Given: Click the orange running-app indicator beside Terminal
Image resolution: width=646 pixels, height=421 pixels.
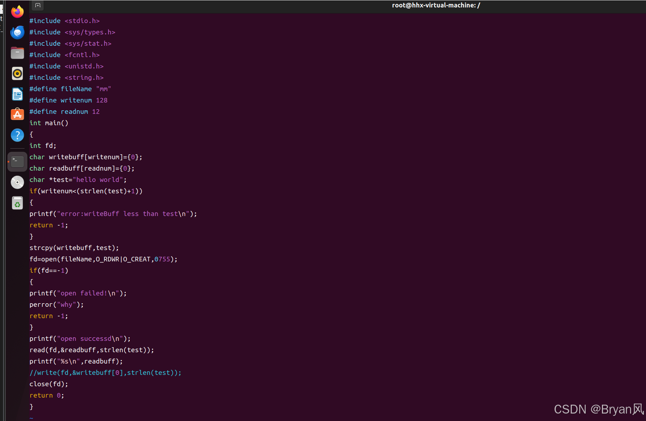Looking at the screenshot, I should pyautogui.click(x=9, y=161).
